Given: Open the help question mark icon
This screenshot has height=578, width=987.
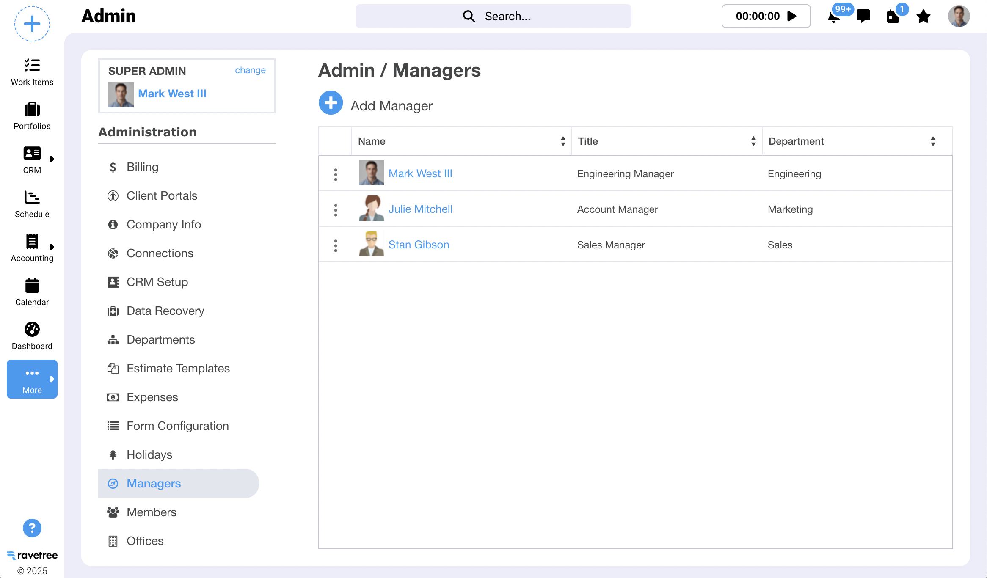Looking at the screenshot, I should [32, 528].
